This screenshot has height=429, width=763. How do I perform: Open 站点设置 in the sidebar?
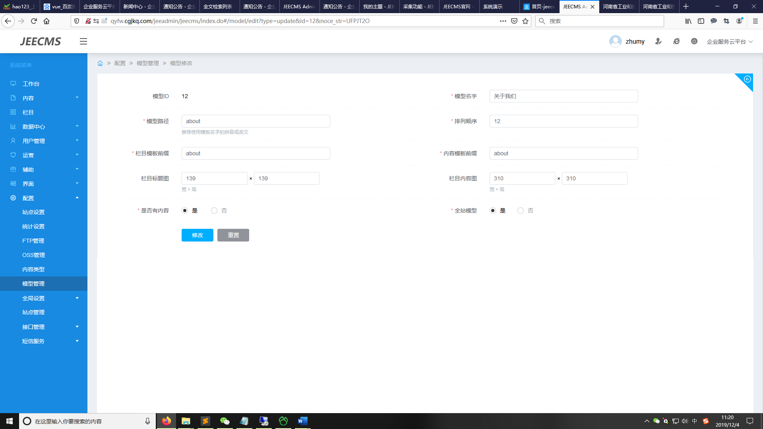[33, 212]
